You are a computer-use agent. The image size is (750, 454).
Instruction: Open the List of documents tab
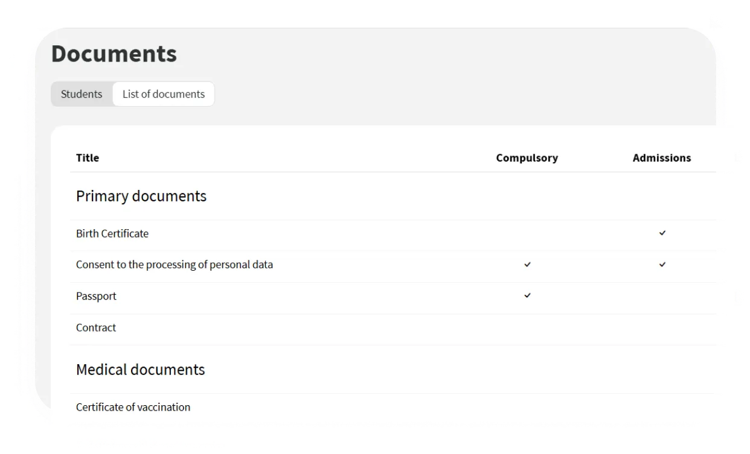click(163, 94)
